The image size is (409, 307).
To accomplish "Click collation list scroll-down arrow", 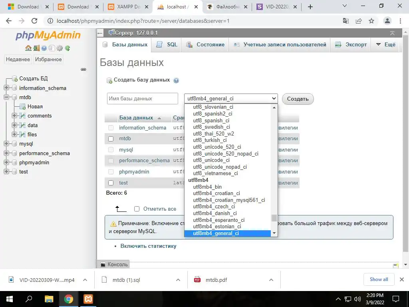I will (x=274, y=233).
